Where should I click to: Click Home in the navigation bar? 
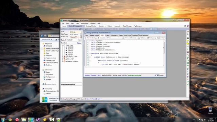(x=64, y=26)
